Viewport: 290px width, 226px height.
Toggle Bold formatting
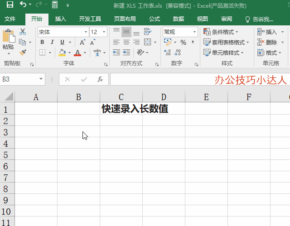click(42, 42)
